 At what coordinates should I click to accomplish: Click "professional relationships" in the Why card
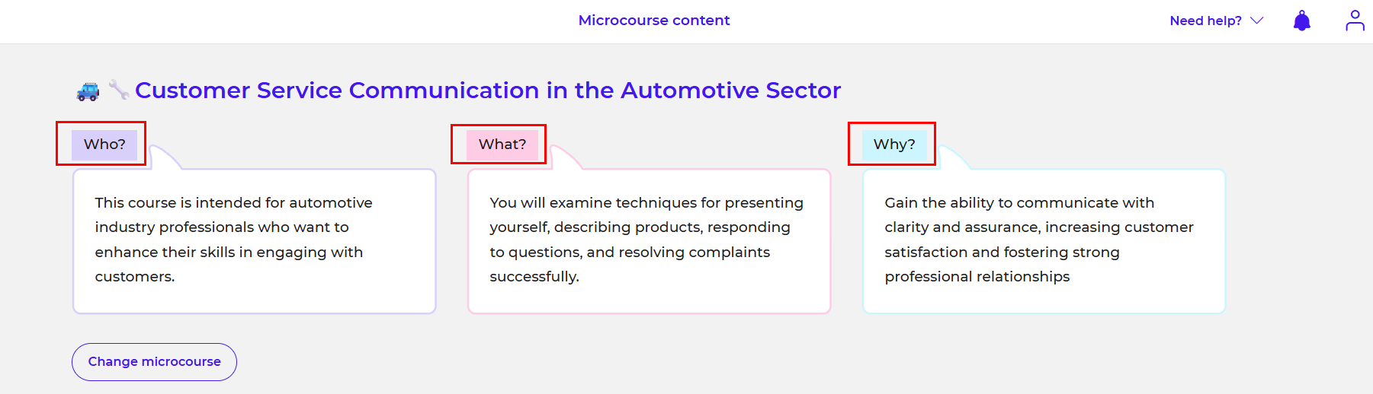click(977, 277)
